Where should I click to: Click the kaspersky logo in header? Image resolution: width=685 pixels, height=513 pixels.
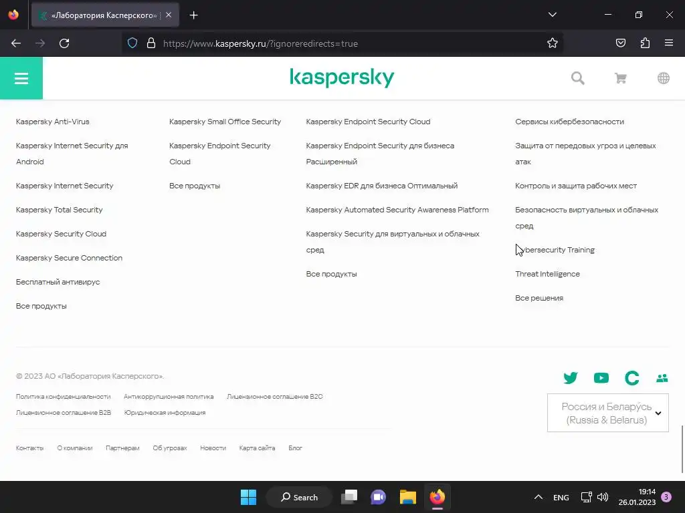tap(342, 77)
